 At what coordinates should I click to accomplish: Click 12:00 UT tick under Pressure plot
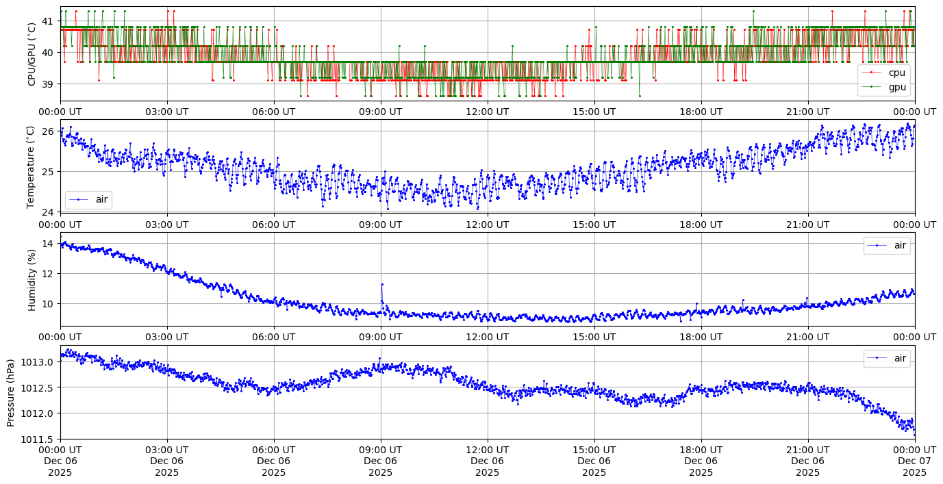[x=487, y=450]
